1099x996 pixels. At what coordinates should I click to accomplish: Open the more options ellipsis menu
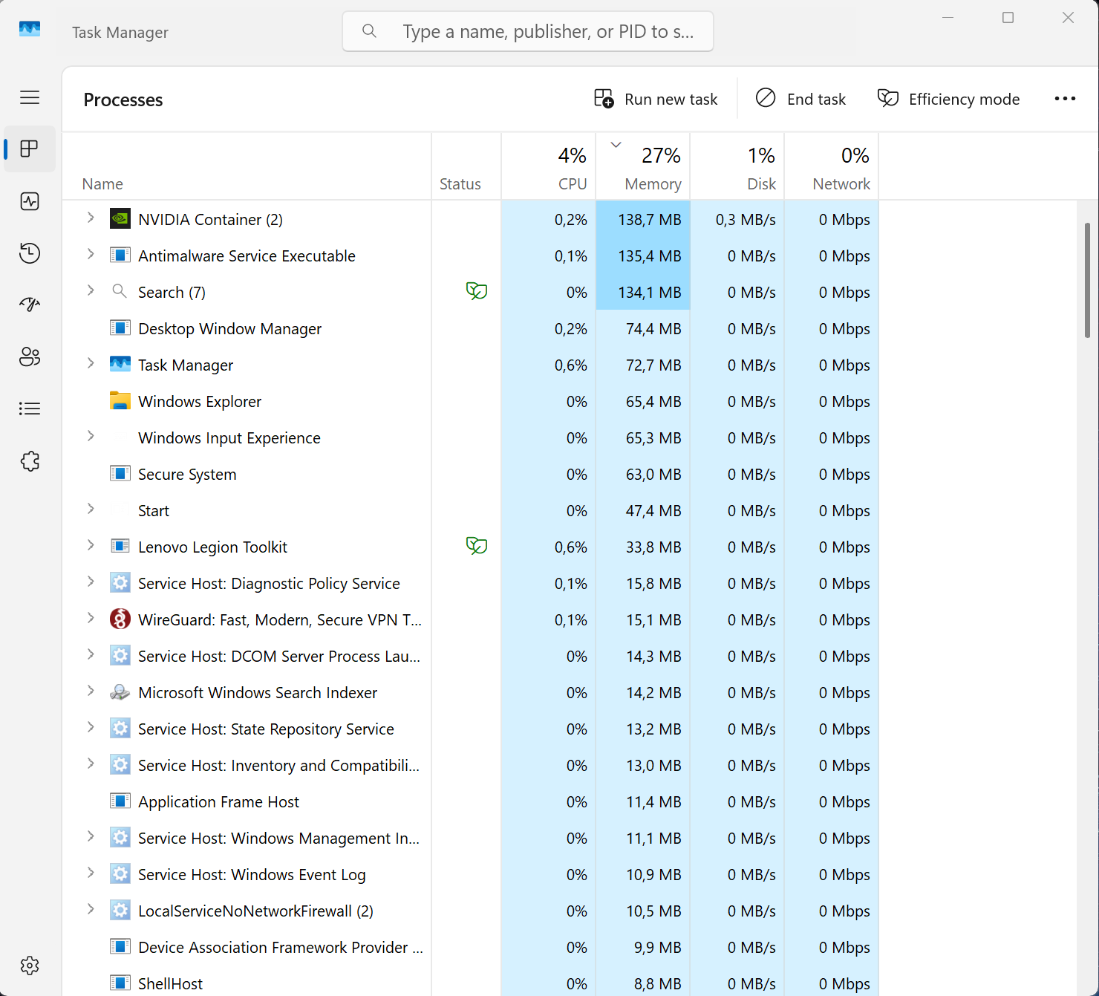click(x=1065, y=99)
